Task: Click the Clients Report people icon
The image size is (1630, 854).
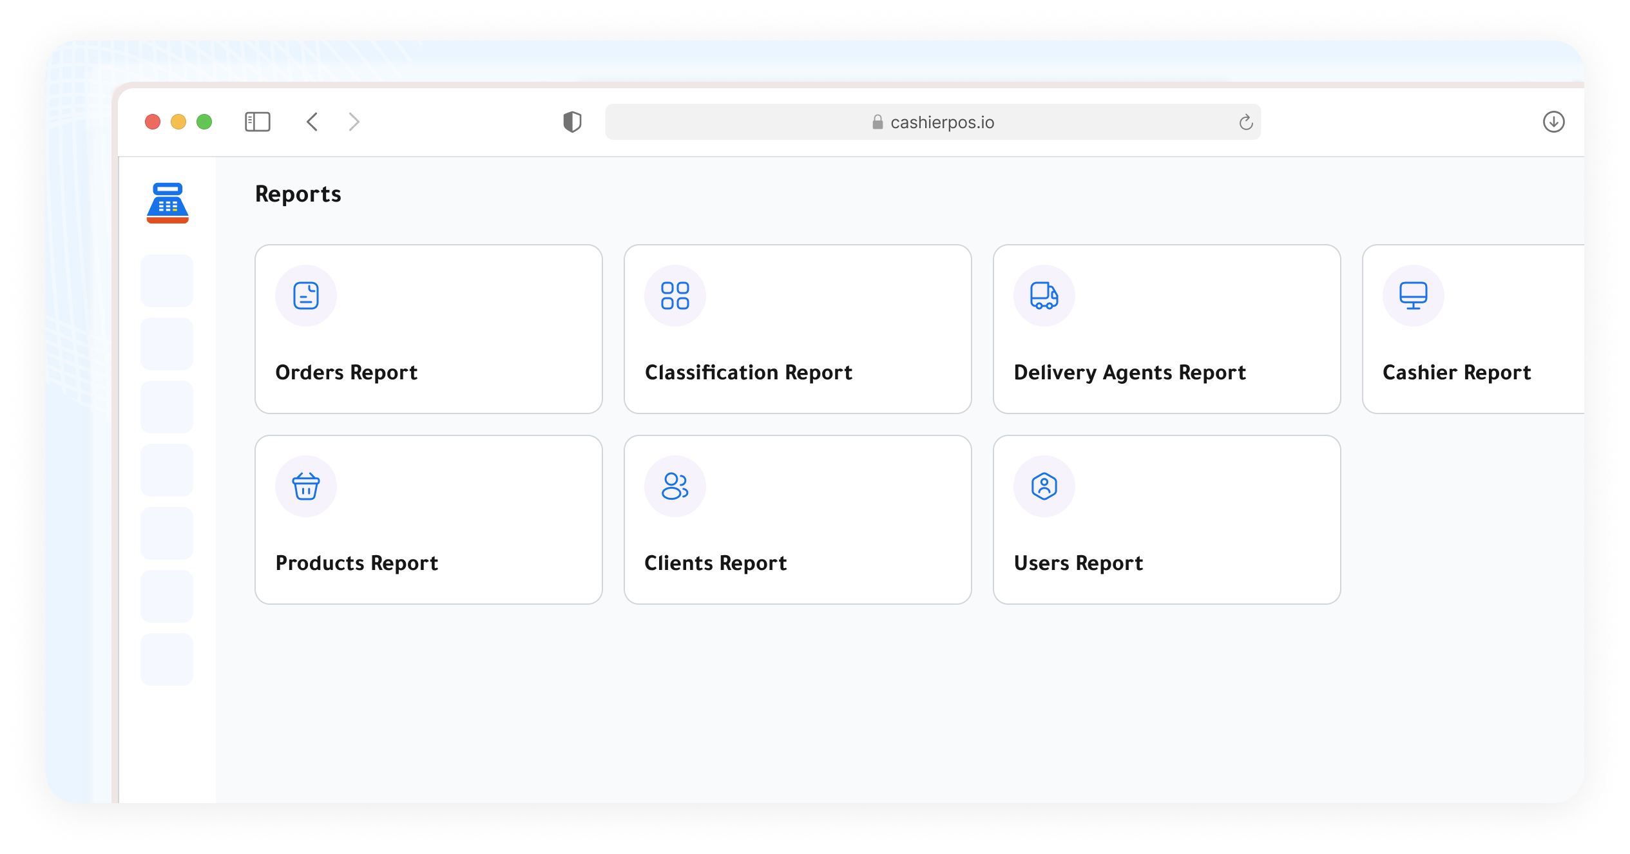Action: [675, 486]
